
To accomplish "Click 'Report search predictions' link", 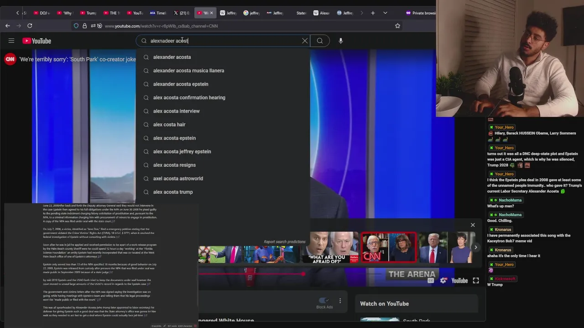I will pyautogui.click(x=284, y=242).
